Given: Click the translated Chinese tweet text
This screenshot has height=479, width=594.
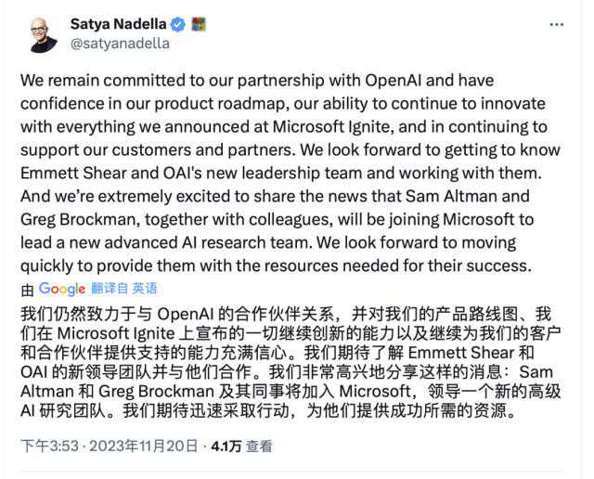Looking at the screenshot, I should (x=288, y=369).
